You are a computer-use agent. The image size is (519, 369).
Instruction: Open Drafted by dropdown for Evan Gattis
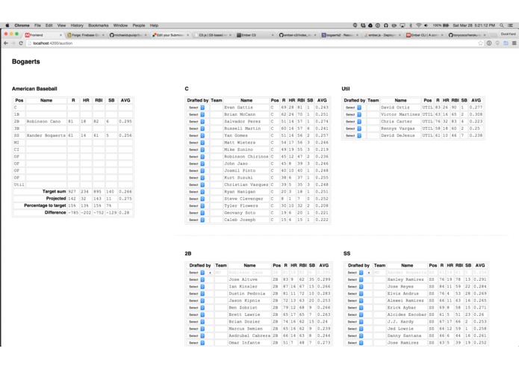click(196, 108)
